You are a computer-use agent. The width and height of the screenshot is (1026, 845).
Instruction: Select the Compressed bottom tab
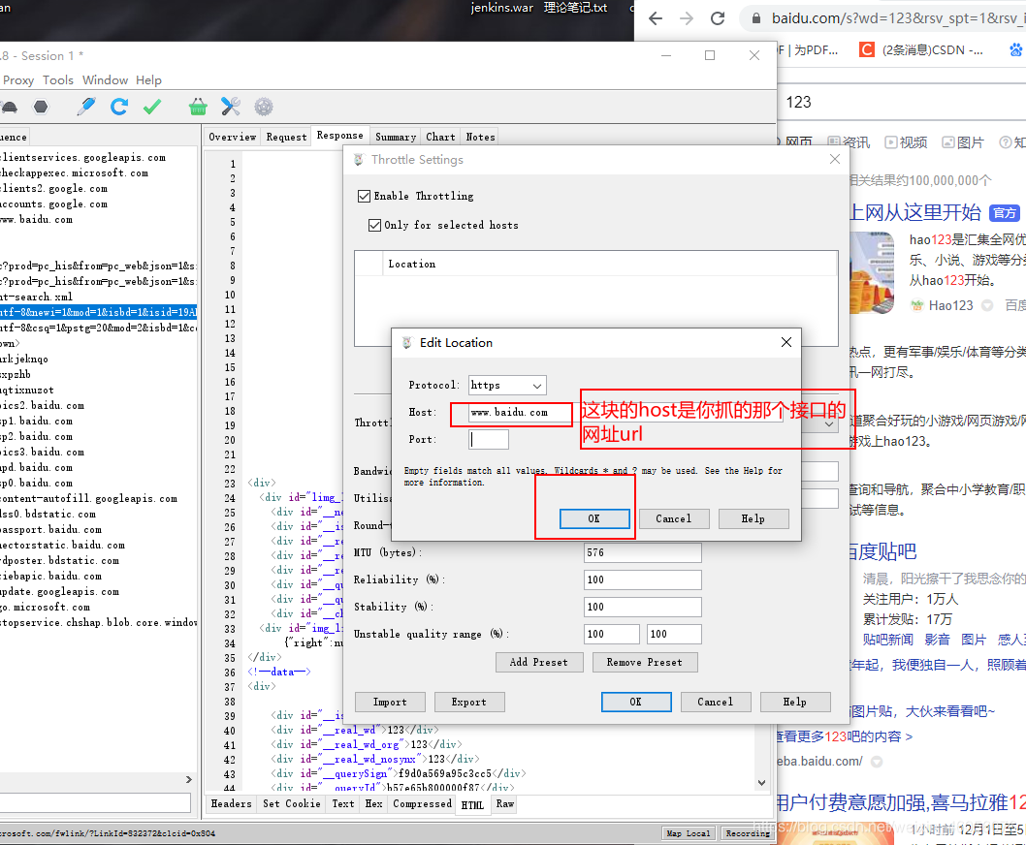(422, 803)
